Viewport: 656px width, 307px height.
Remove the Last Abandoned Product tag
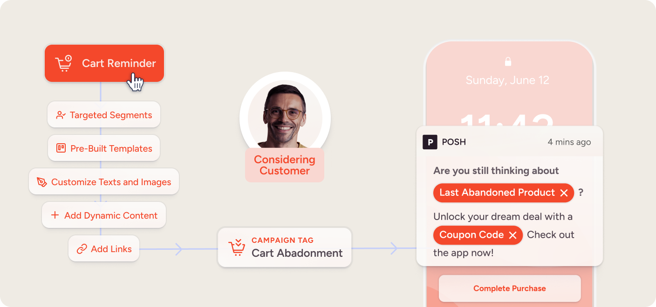(564, 193)
